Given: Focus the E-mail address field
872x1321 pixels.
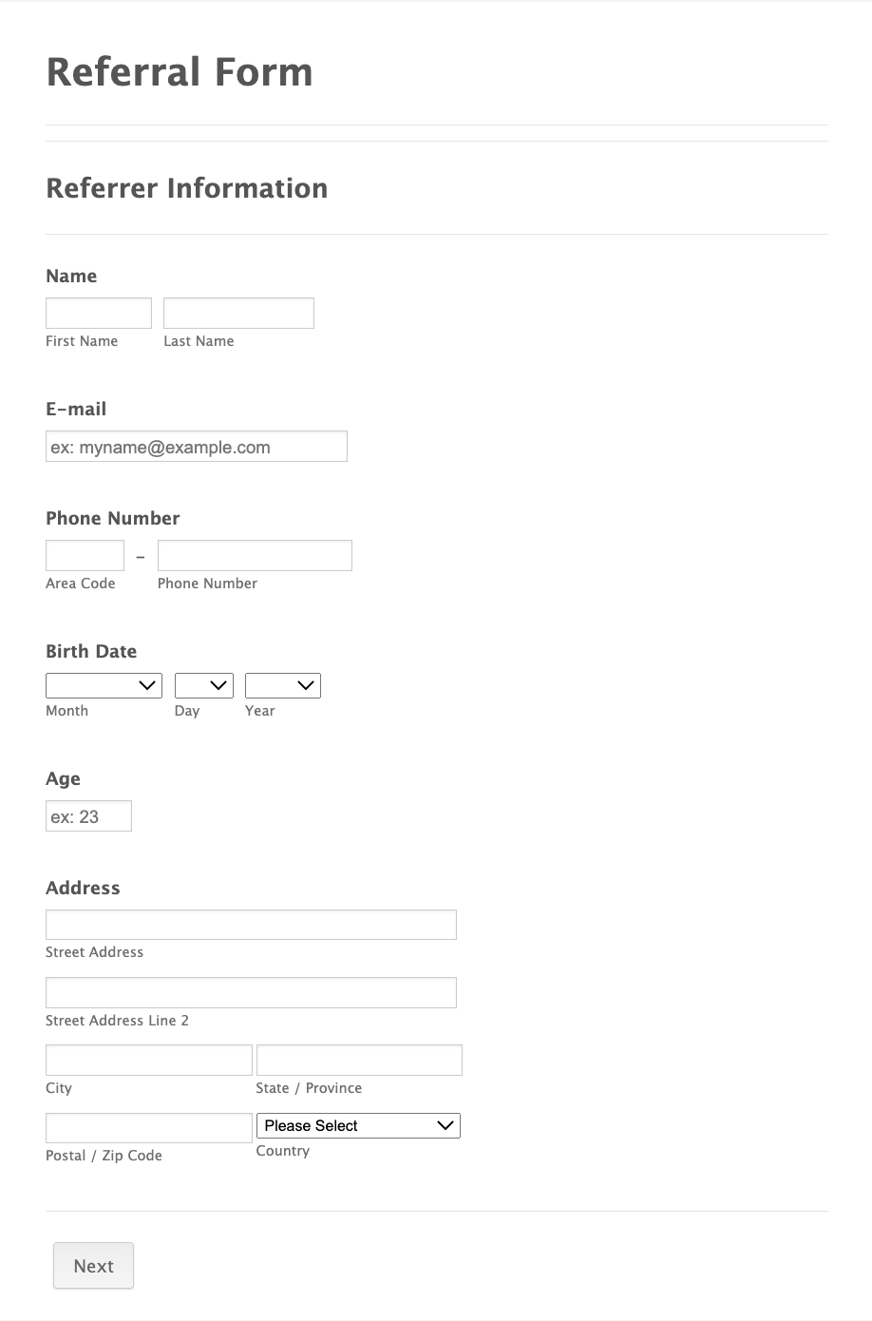Looking at the screenshot, I should [197, 447].
